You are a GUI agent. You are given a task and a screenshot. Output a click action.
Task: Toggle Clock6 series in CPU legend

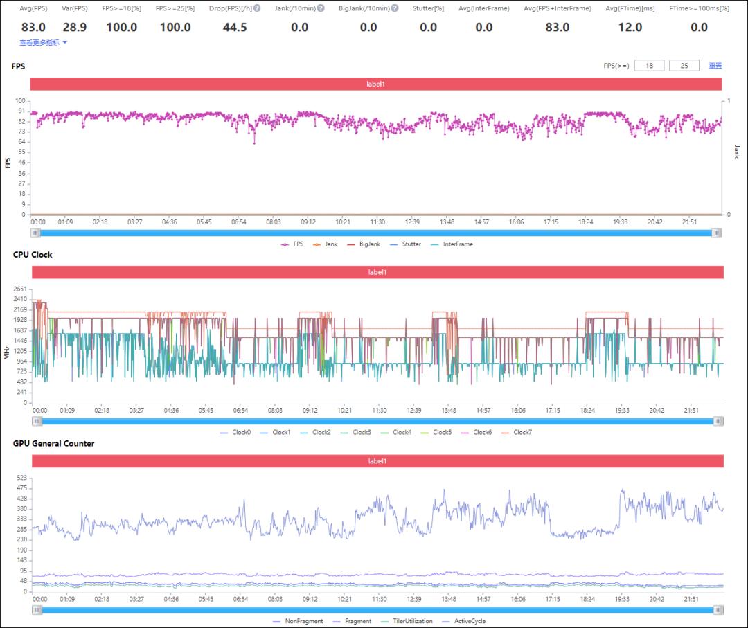476,433
